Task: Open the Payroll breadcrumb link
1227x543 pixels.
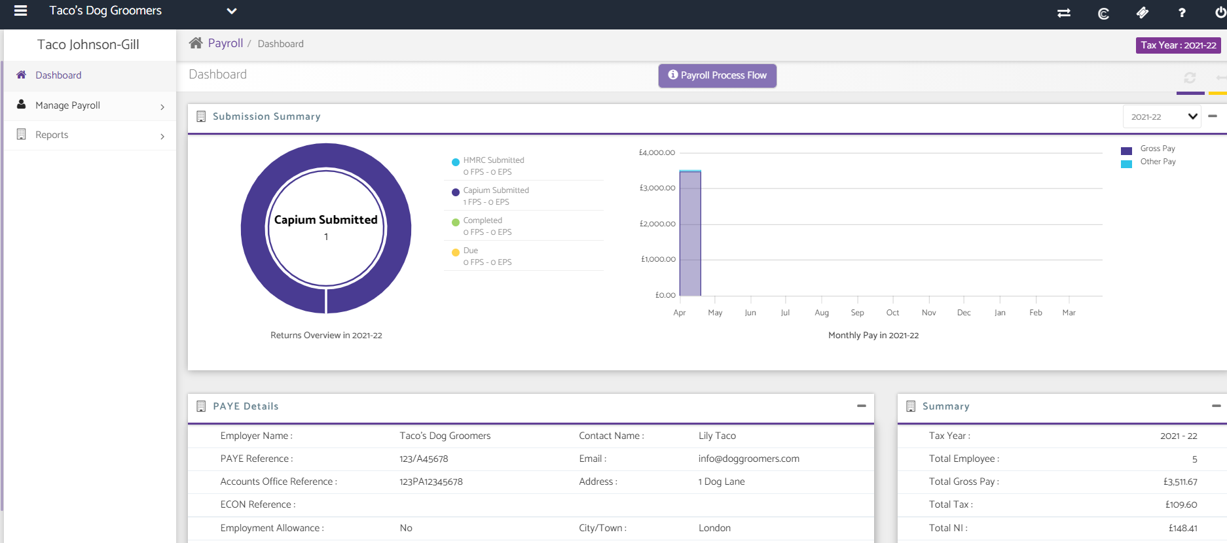Action: 225,43
